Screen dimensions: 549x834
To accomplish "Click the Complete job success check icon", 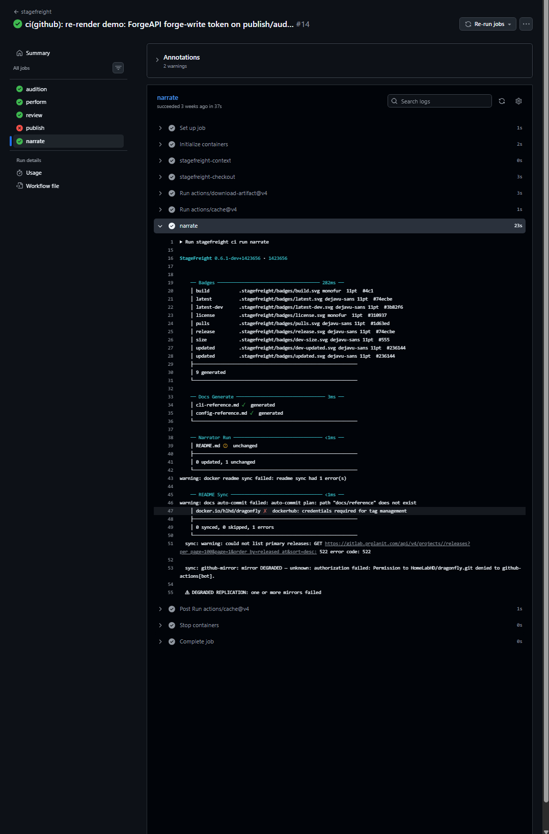I will 172,641.
